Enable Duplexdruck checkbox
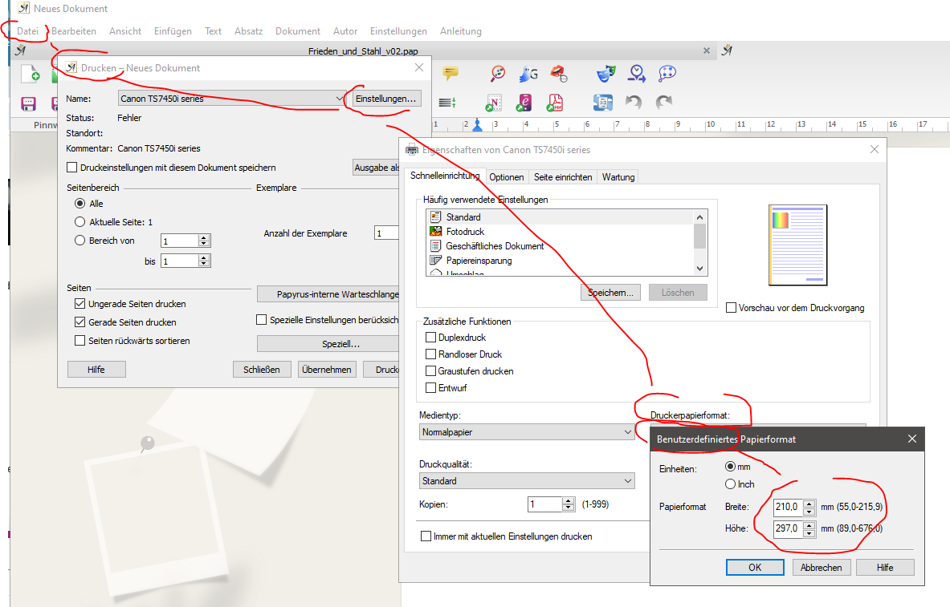Screen dimensions: 950x607 tap(430, 337)
